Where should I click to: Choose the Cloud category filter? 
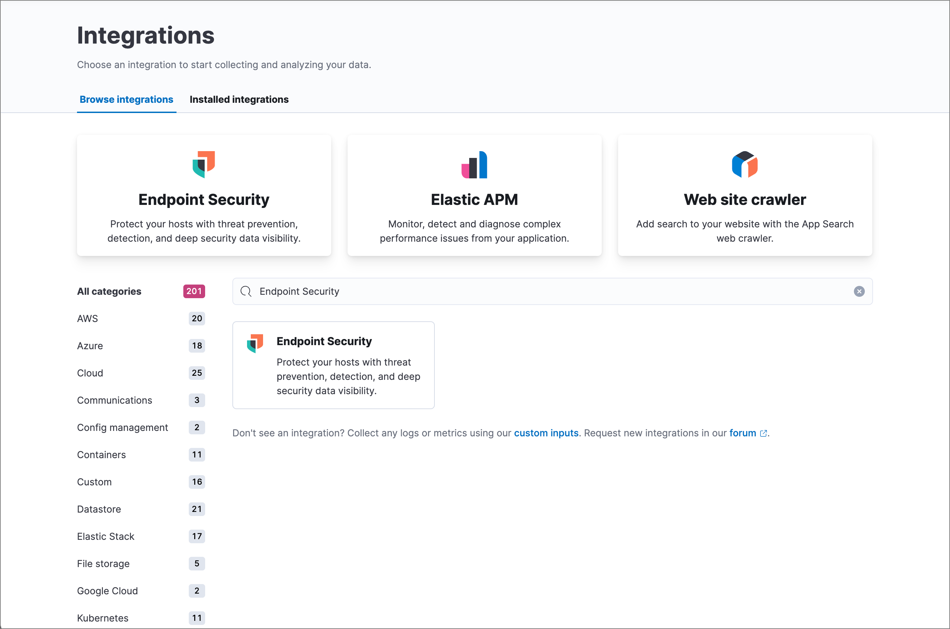90,373
